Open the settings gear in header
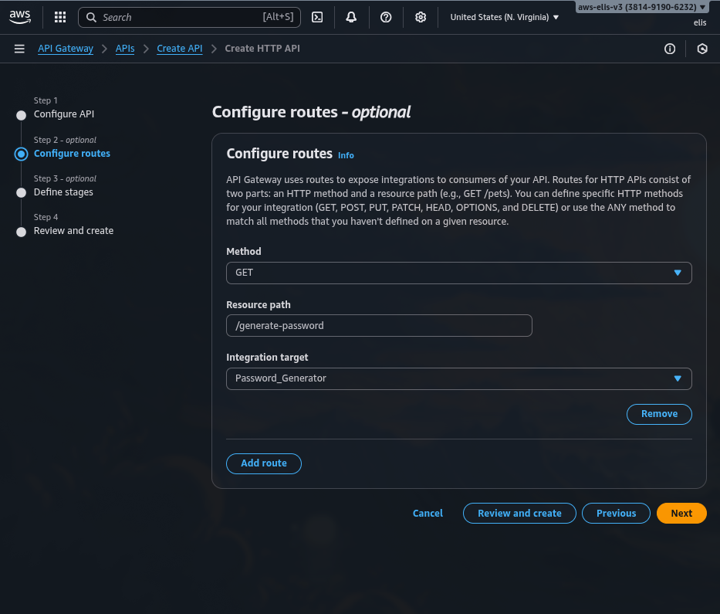 pos(421,17)
